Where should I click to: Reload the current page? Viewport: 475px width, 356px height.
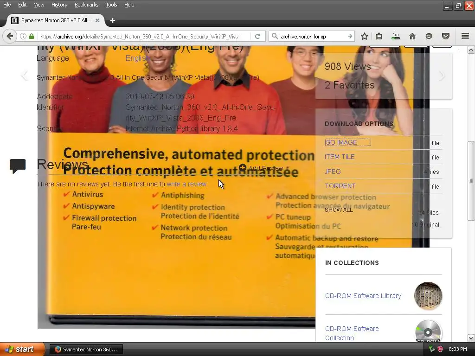258,36
